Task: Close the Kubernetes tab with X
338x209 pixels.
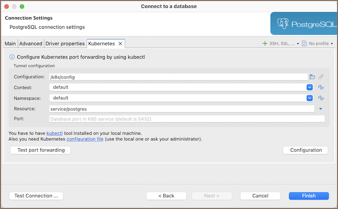Action: (121, 44)
